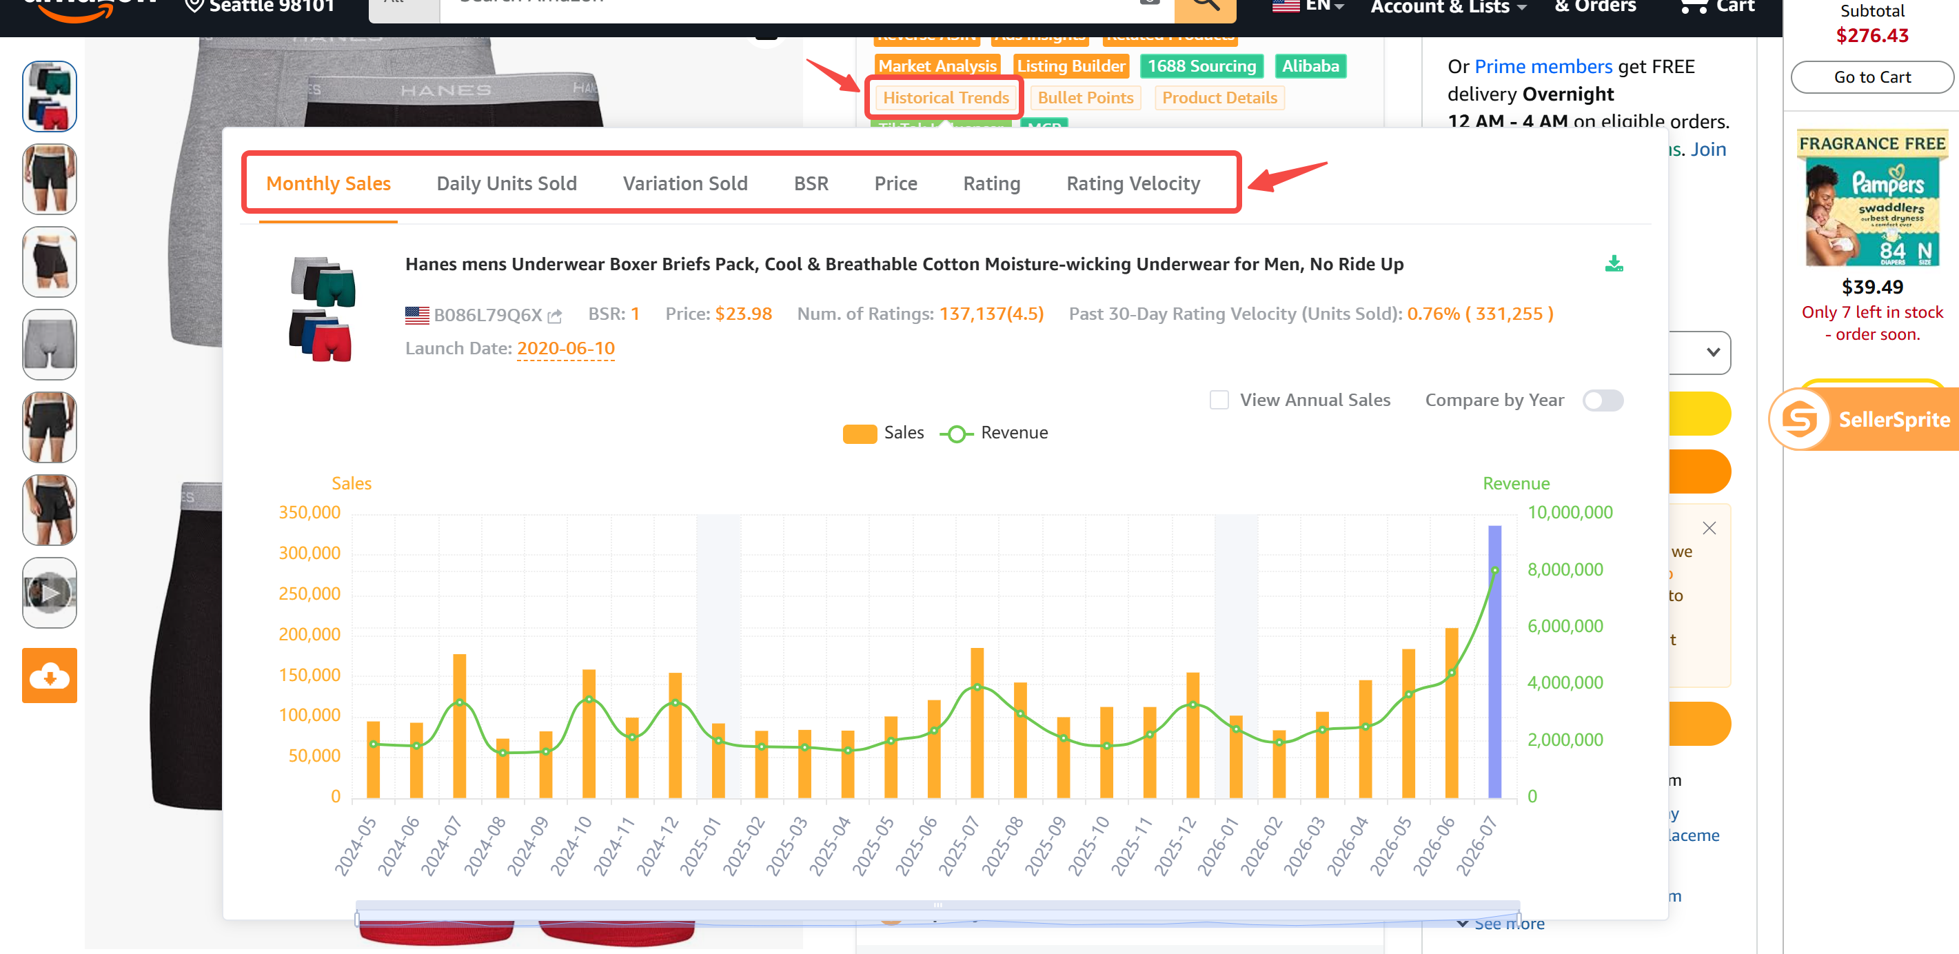Switch to the Price tab
The image size is (1959, 954).
click(x=896, y=183)
